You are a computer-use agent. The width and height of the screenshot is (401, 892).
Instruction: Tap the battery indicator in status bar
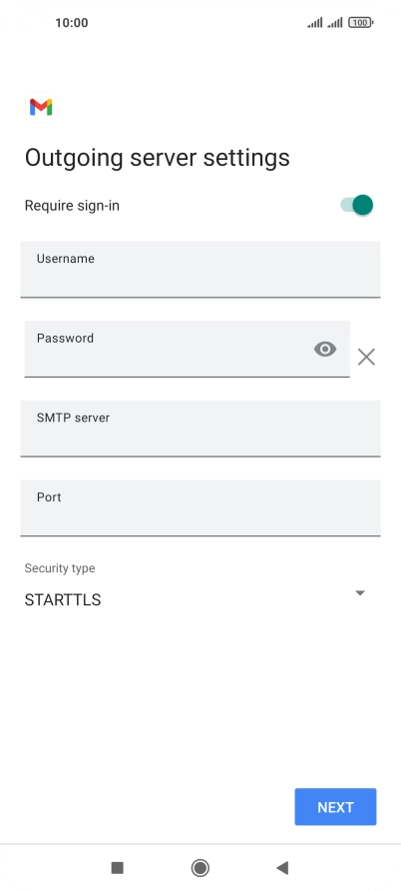361,23
